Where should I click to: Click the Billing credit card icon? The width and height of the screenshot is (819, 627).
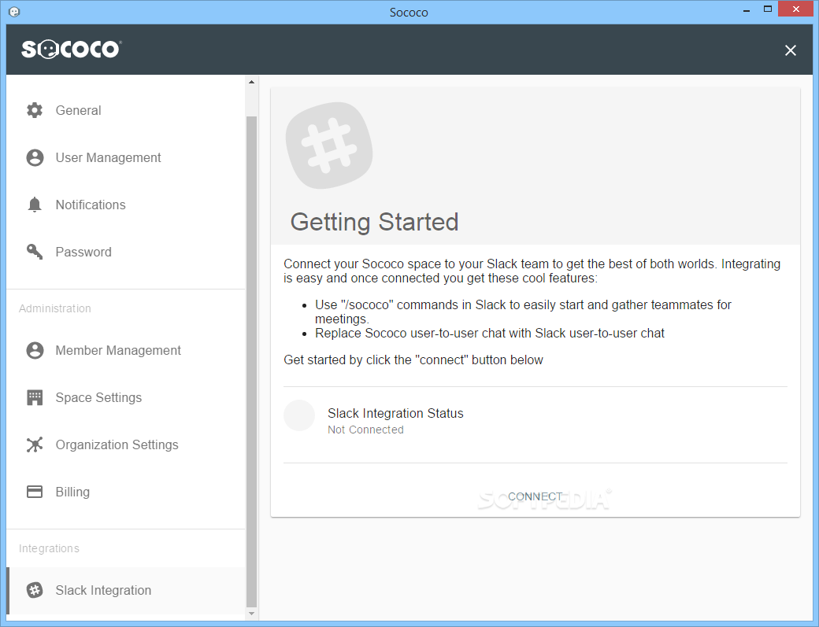tap(35, 492)
